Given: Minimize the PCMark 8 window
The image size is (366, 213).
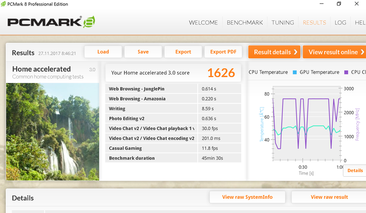Looking at the screenshot, I should click(x=321, y=4).
